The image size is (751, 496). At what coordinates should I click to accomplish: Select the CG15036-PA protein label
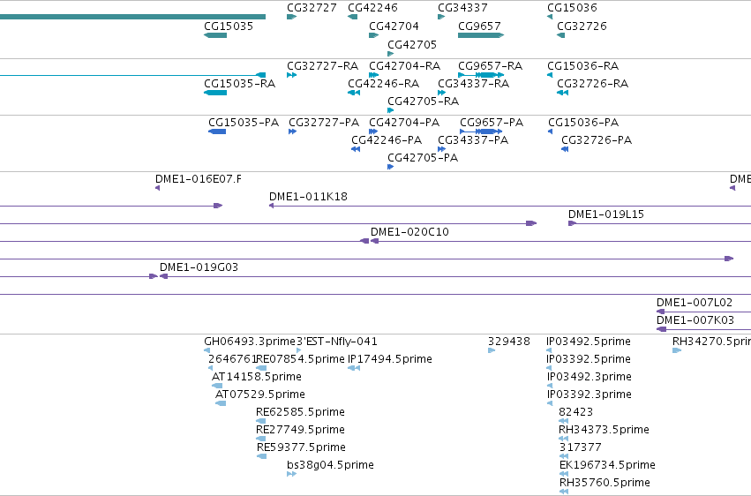pos(583,123)
